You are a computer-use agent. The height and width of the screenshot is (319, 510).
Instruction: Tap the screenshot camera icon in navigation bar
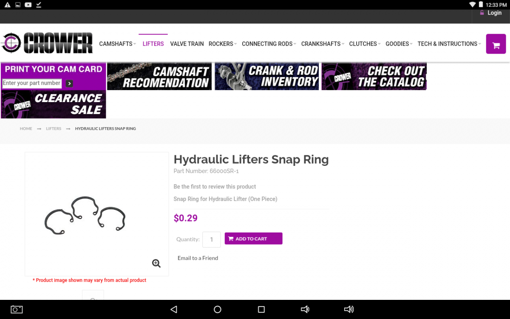point(17,309)
